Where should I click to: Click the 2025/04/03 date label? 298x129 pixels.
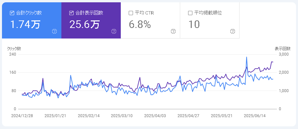tap(155, 116)
